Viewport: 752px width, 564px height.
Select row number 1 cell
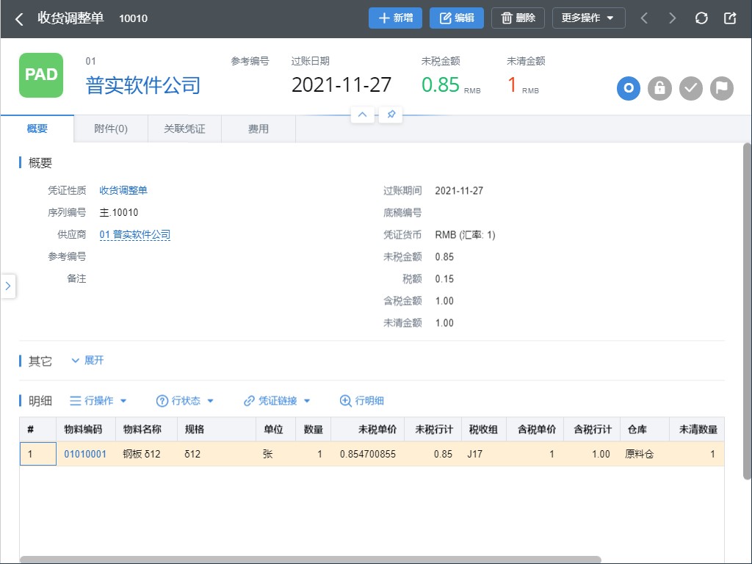(38, 454)
